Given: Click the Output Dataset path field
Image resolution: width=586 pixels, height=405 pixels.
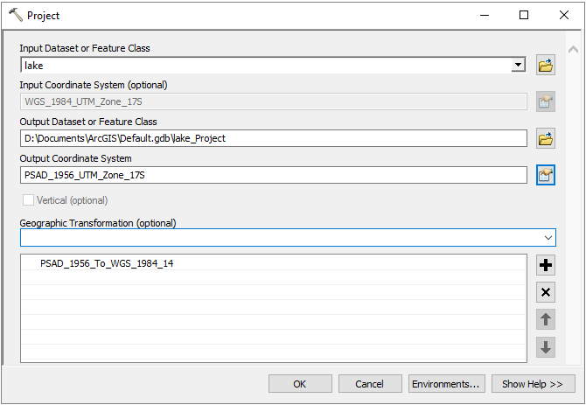Looking at the screenshot, I should tap(273, 138).
